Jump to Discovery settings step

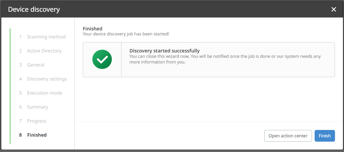[47, 79]
